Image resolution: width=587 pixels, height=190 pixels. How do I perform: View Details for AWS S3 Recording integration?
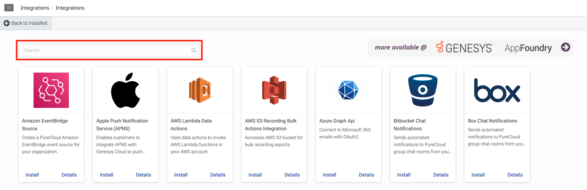point(292,175)
